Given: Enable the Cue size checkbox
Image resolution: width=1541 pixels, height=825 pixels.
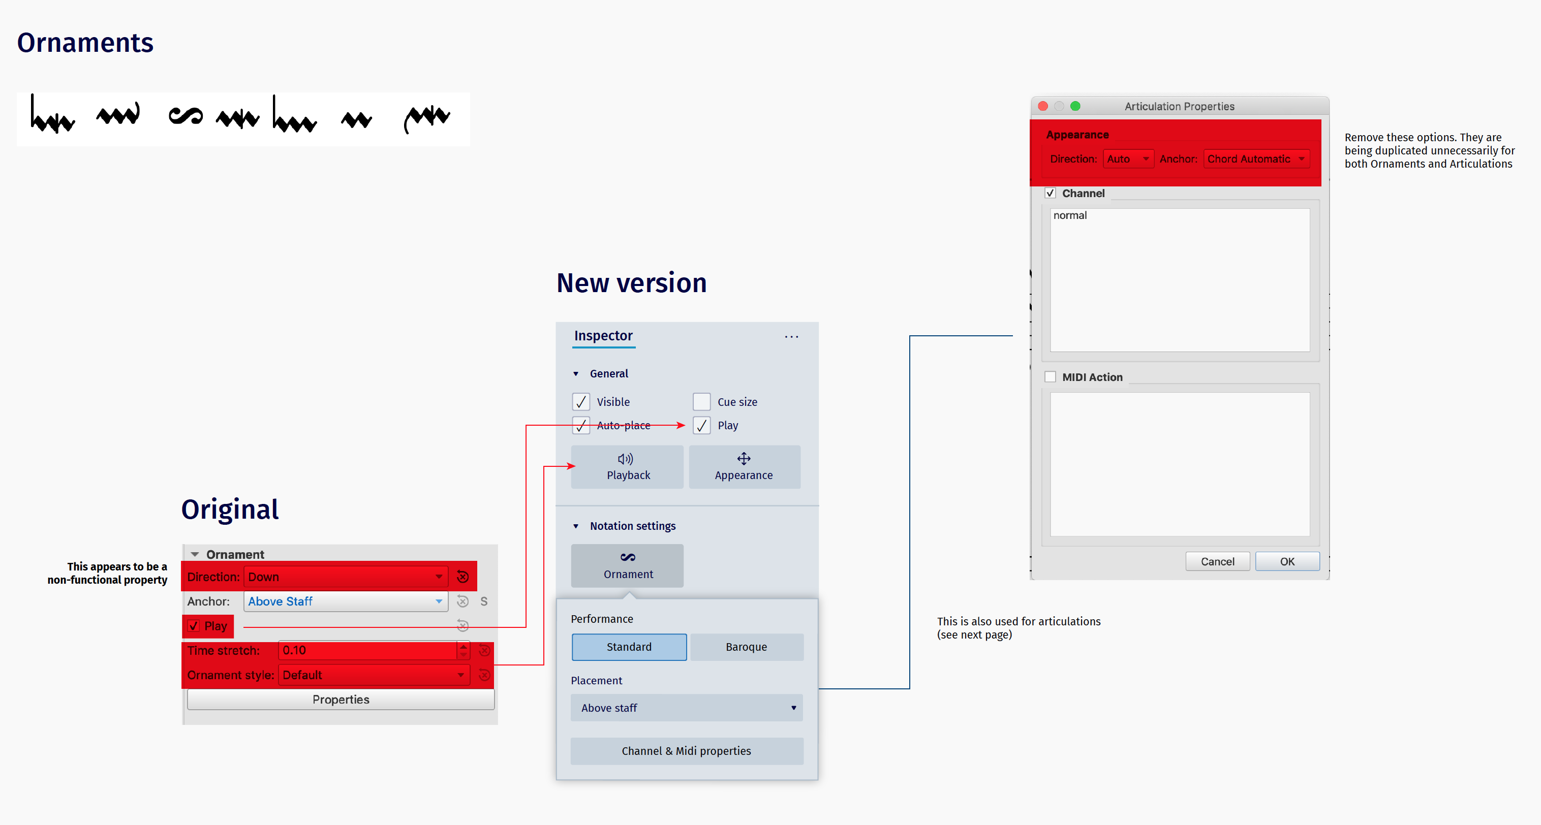Looking at the screenshot, I should (701, 401).
